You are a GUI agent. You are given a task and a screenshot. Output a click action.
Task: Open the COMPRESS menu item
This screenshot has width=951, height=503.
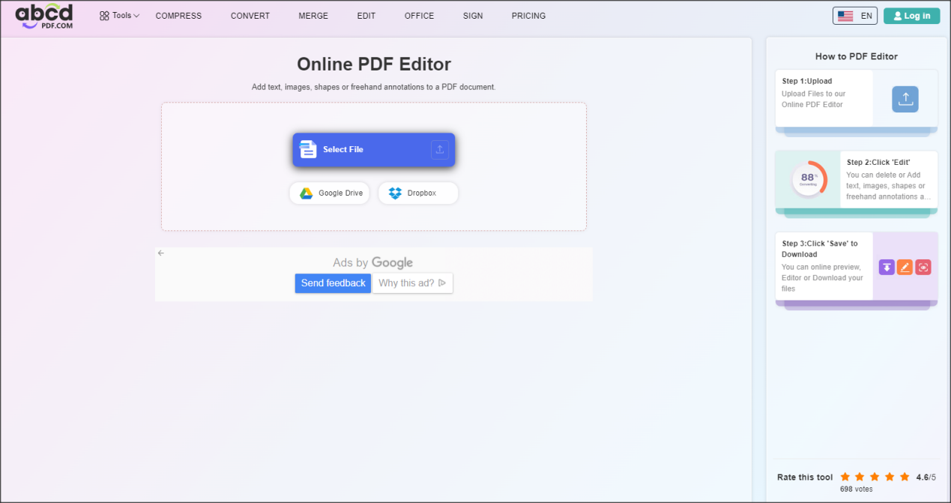tap(178, 15)
